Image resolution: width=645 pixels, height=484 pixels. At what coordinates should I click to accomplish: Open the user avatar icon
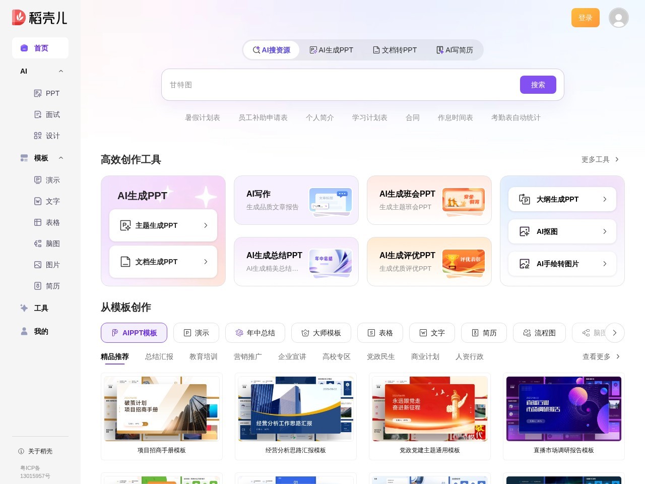click(618, 18)
